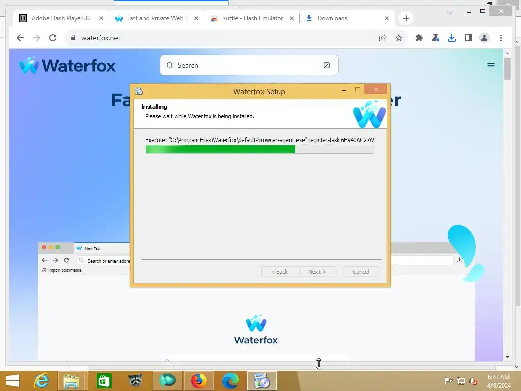521x391 pixels.
Task: Open a new Chrome tab
Action: 406,18
